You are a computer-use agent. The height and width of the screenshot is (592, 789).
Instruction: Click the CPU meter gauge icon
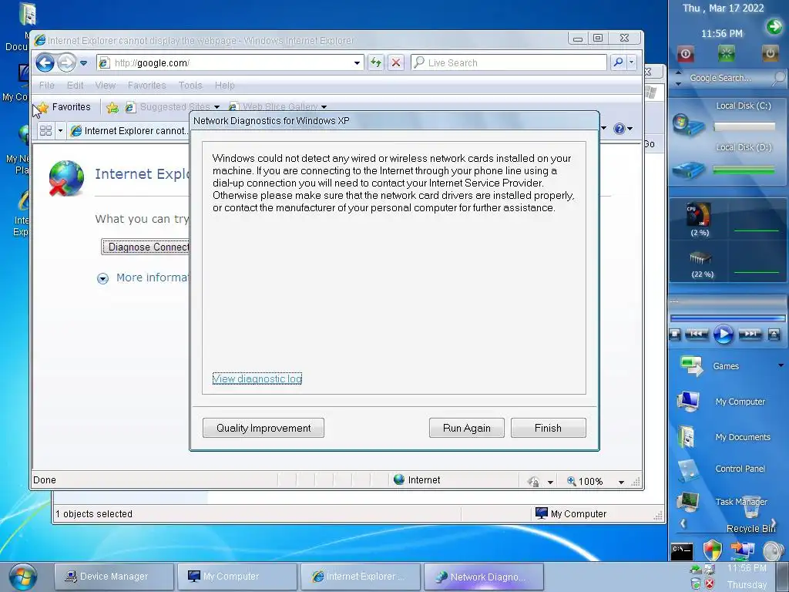point(699,215)
